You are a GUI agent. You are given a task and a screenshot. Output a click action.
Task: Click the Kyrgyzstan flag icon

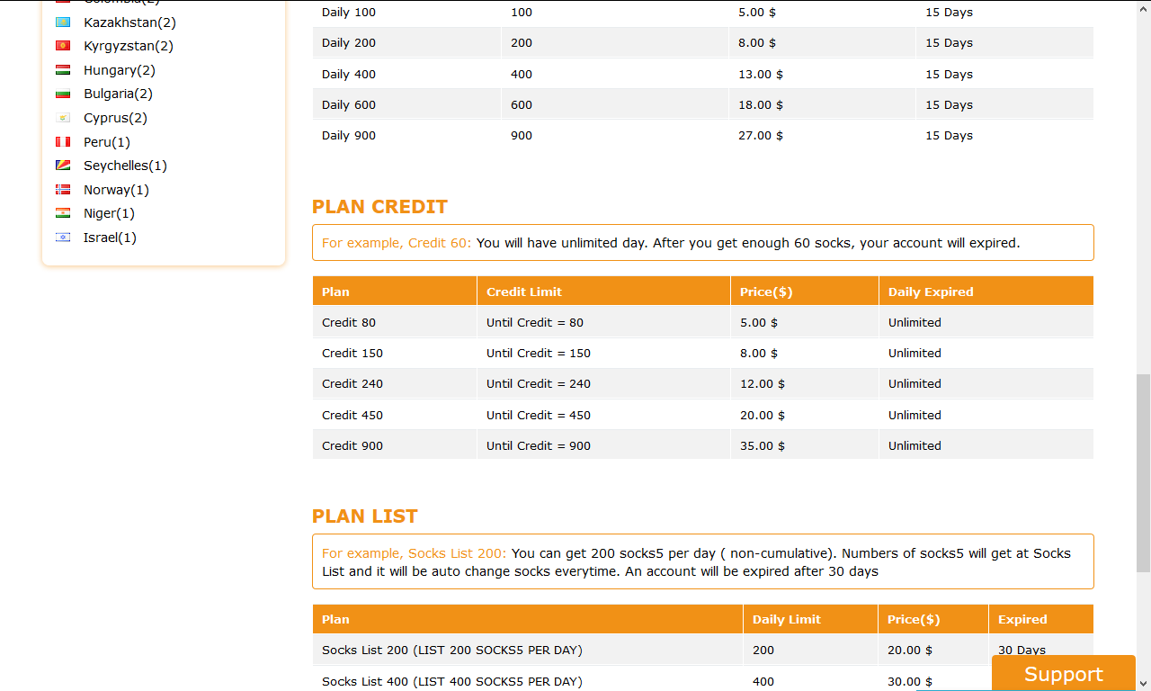pyautogui.click(x=63, y=46)
